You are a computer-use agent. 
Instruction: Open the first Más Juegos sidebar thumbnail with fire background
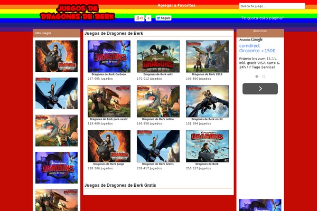(57, 56)
